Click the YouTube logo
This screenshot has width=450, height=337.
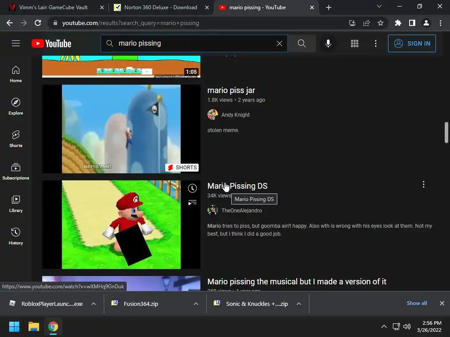coord(51,43)
